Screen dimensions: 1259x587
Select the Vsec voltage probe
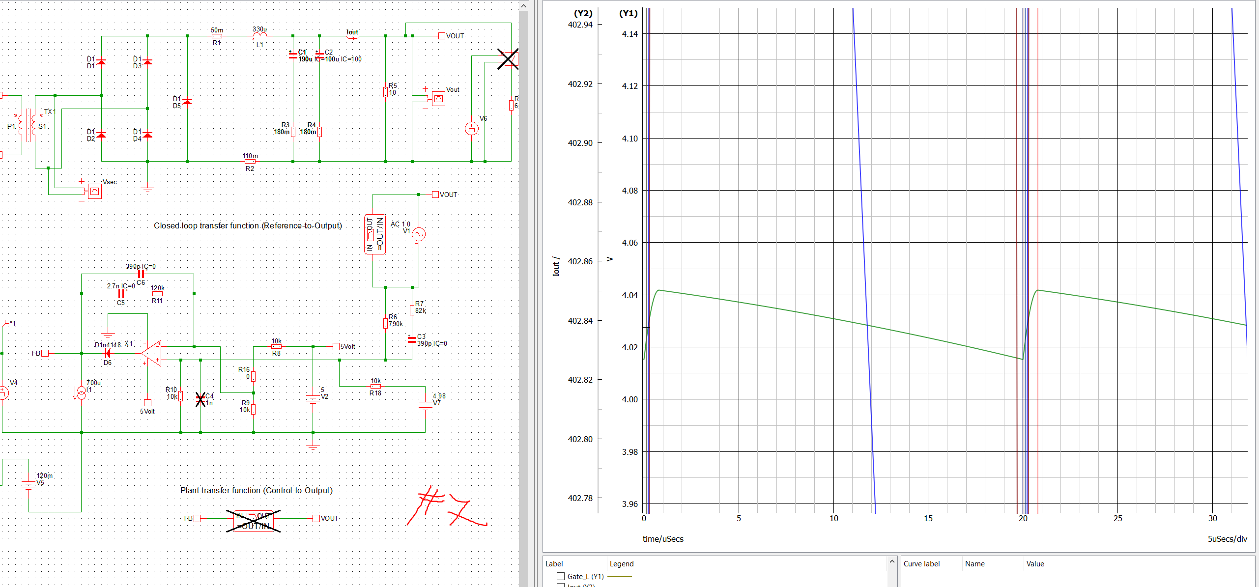pyautogui.click(x=94, y=191)
